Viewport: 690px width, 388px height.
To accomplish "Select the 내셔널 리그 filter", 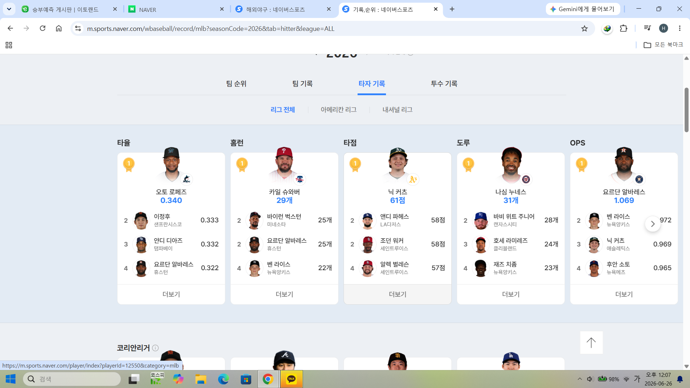I will [x=397, y=110].
